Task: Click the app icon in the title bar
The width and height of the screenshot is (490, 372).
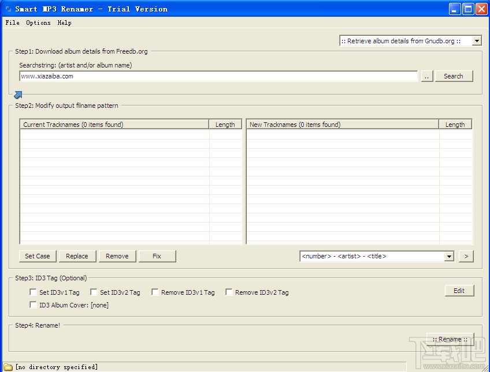Action: (9, 9)
